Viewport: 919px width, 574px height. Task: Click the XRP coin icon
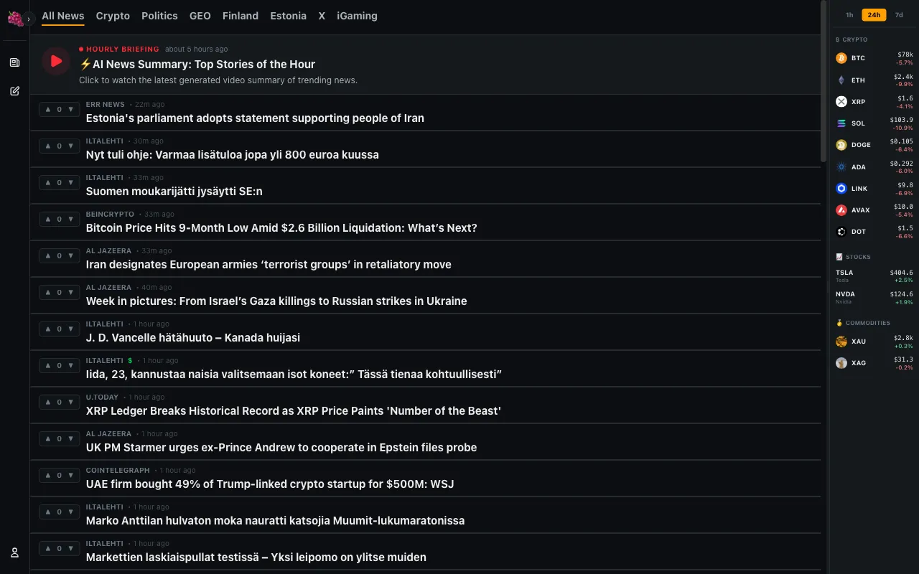click(x=841, y=102)
